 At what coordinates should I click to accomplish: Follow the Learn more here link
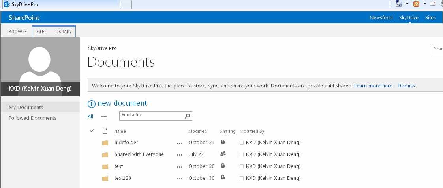point(374,86)
